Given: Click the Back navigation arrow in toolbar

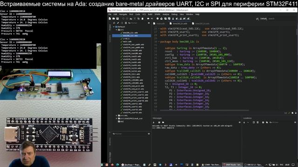Looking at the screenshot, I should click(x=148, y=19).
